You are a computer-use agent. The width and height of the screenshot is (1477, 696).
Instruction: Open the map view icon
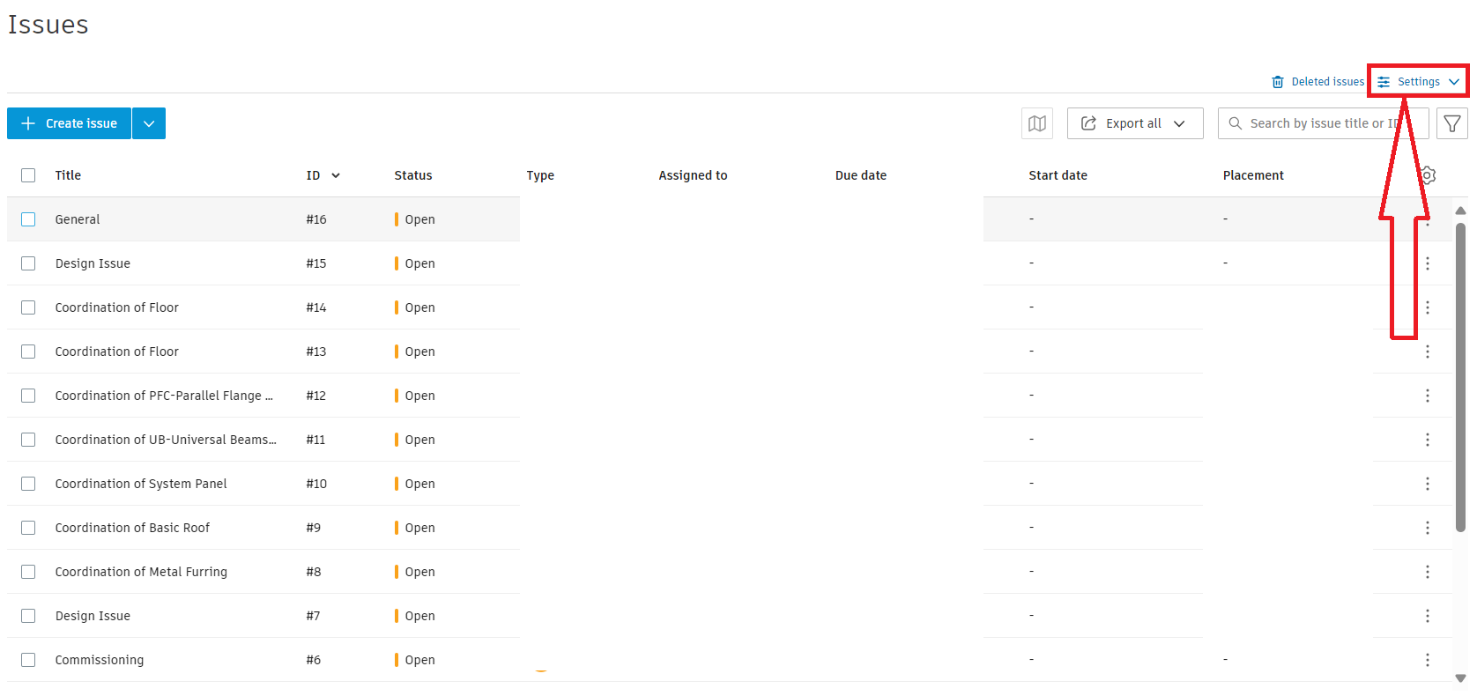1037,123
